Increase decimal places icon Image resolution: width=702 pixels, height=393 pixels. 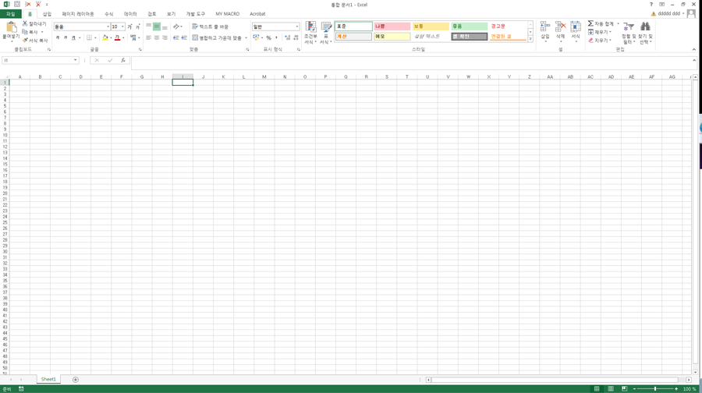click(287, 38)
